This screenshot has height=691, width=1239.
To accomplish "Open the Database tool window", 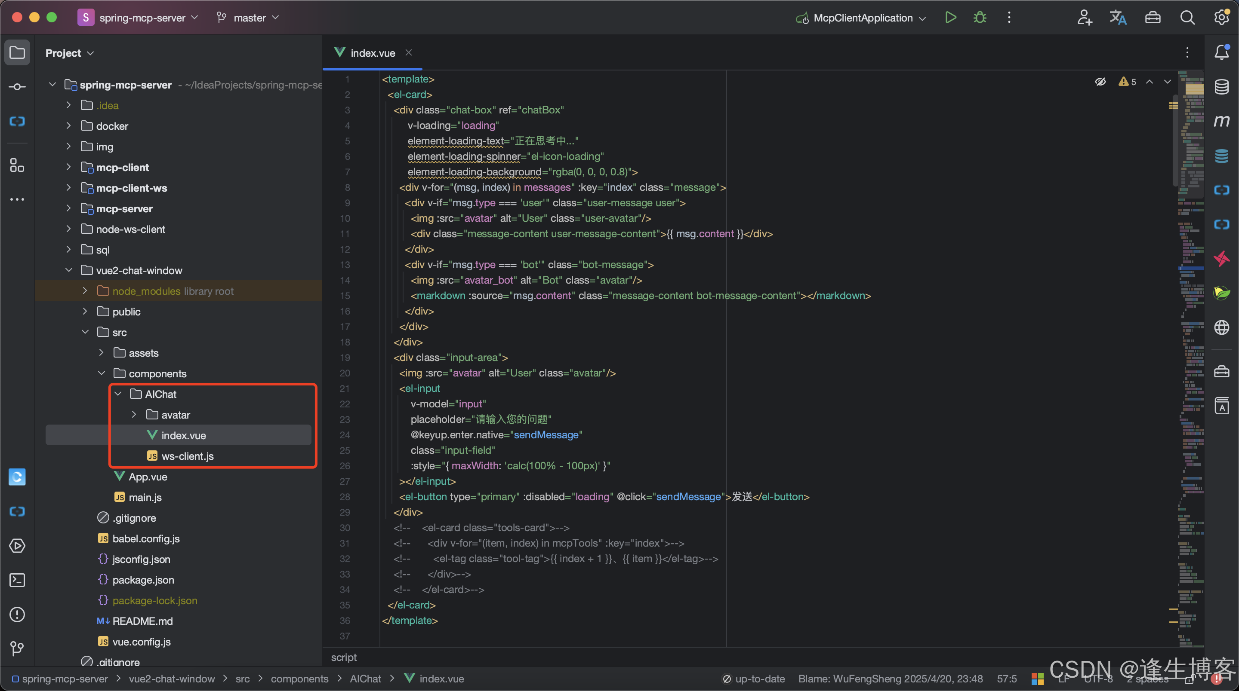I will tap(1221, 87).
